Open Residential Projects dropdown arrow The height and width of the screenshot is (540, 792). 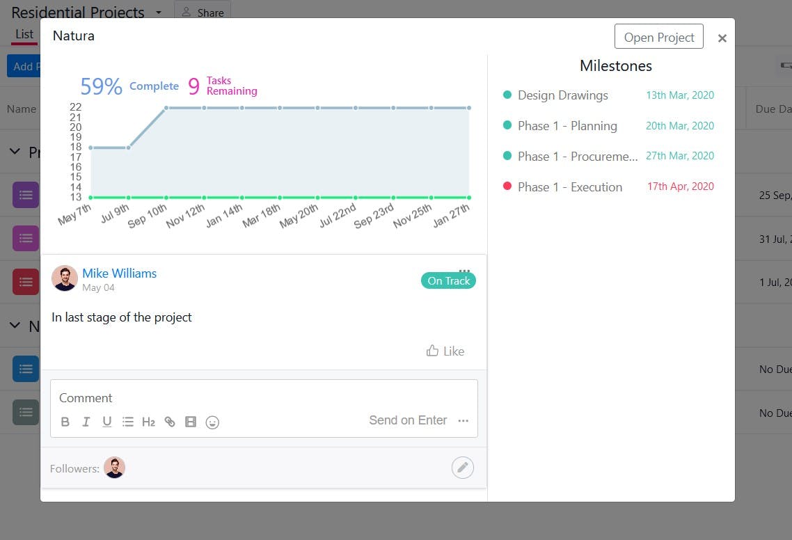coord(159,12)
